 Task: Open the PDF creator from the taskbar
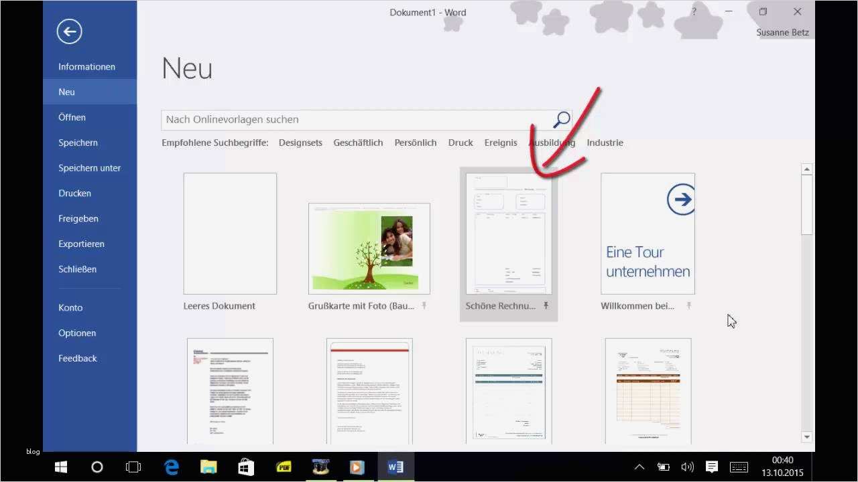tap(284, 467)
